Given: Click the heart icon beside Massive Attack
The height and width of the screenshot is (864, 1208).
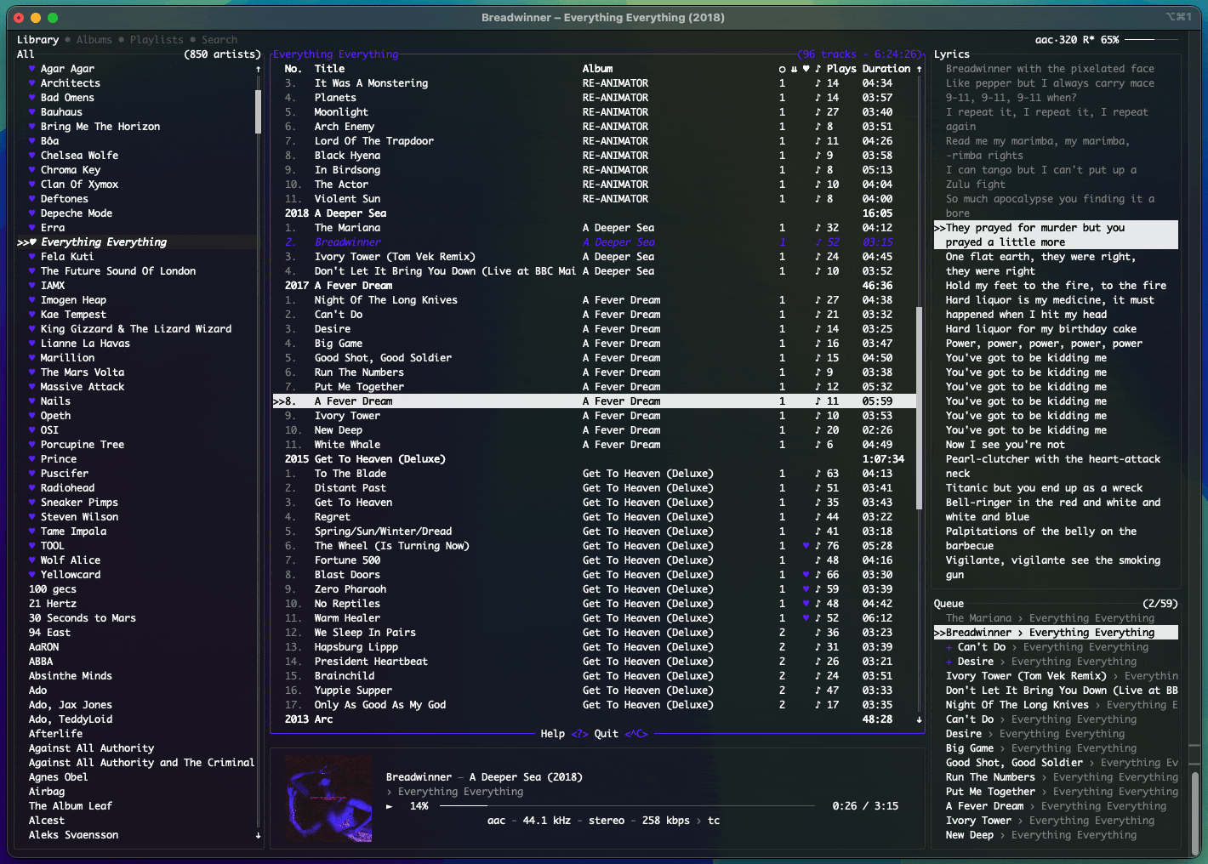Looking at the screenshot, I should click(32, 387).
